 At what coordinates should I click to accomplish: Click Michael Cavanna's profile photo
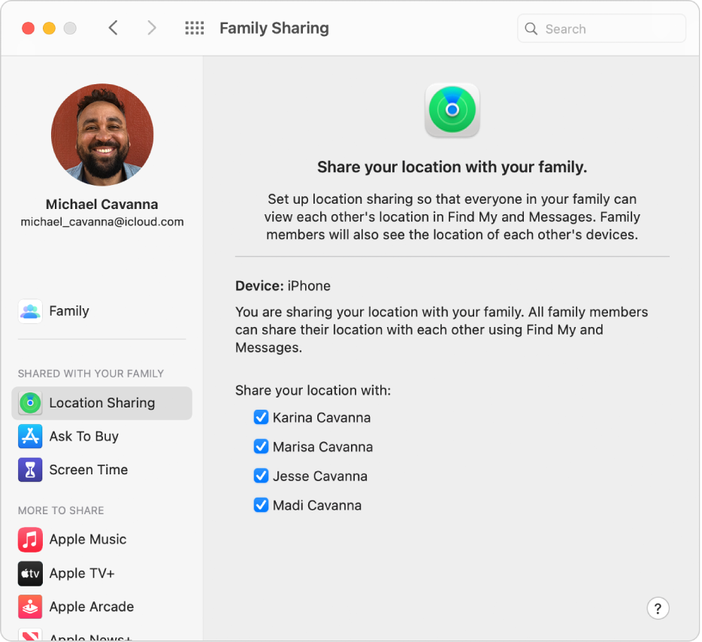click(102, 135)
